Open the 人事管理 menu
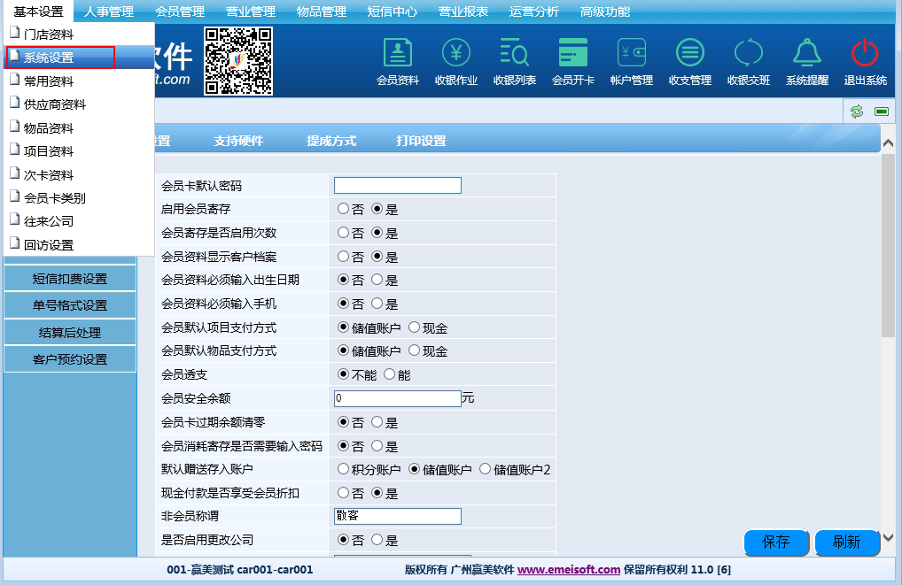This screenshot has width=902, height=585. pos(109,12)
